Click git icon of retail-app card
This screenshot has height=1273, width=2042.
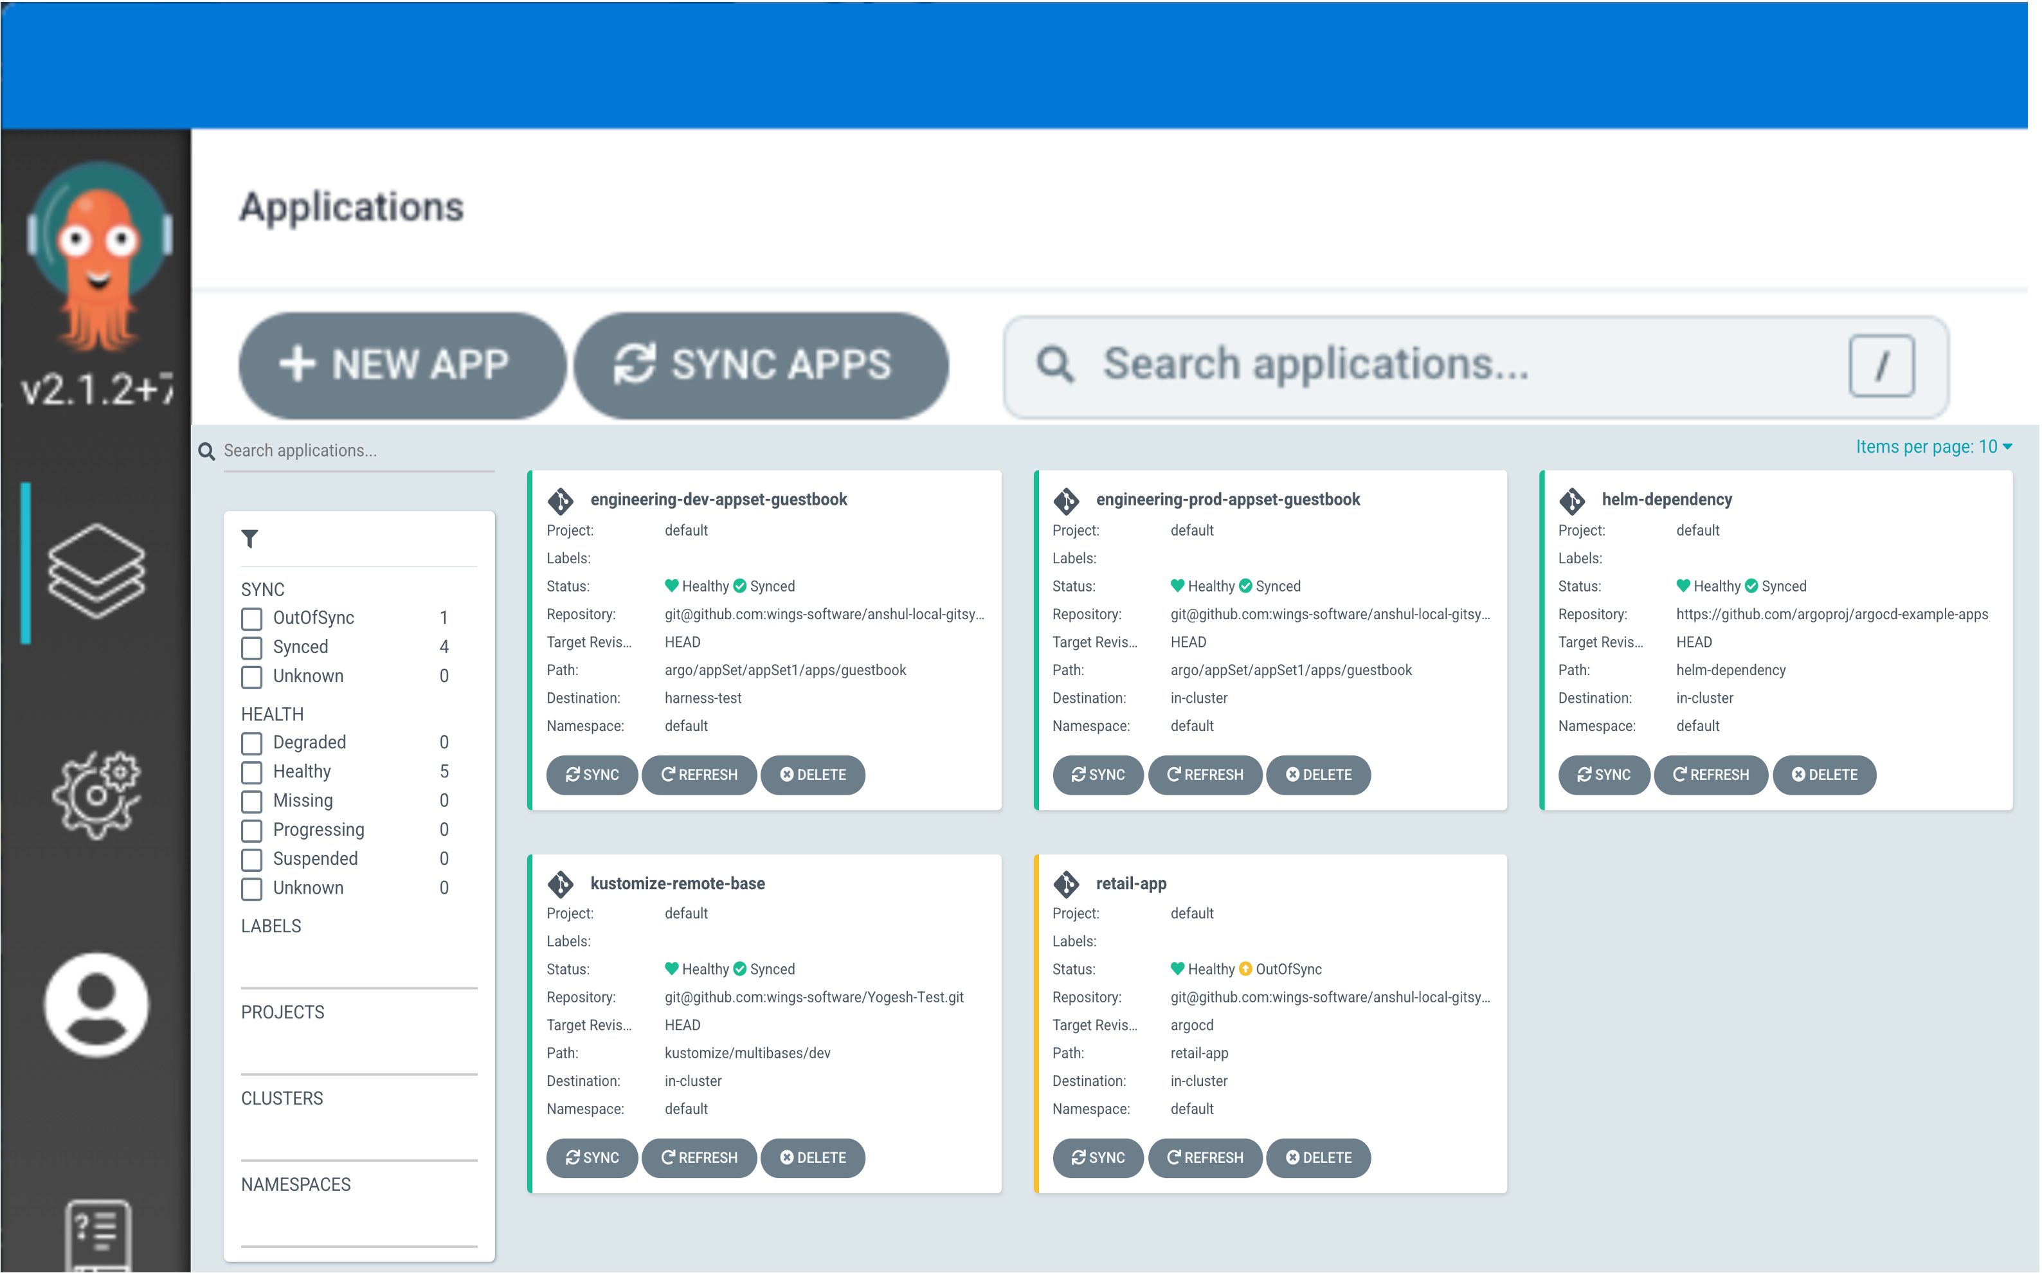[1067, 883]
